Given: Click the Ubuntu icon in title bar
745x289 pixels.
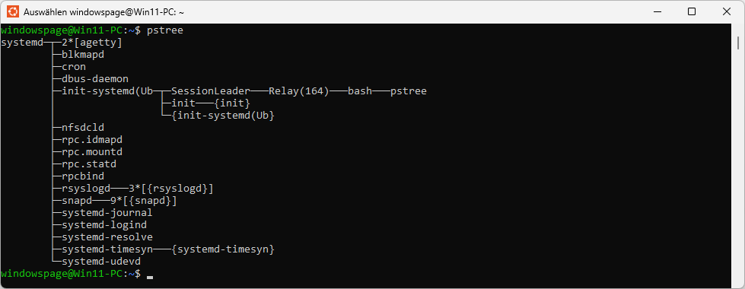Looking at the screenshot, I should [13, 11].
